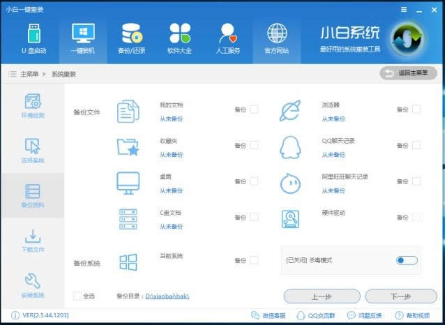This screenshot has height=325, width=447.
Task: Open 备份/还原 database icon
Action: (132, 33)
